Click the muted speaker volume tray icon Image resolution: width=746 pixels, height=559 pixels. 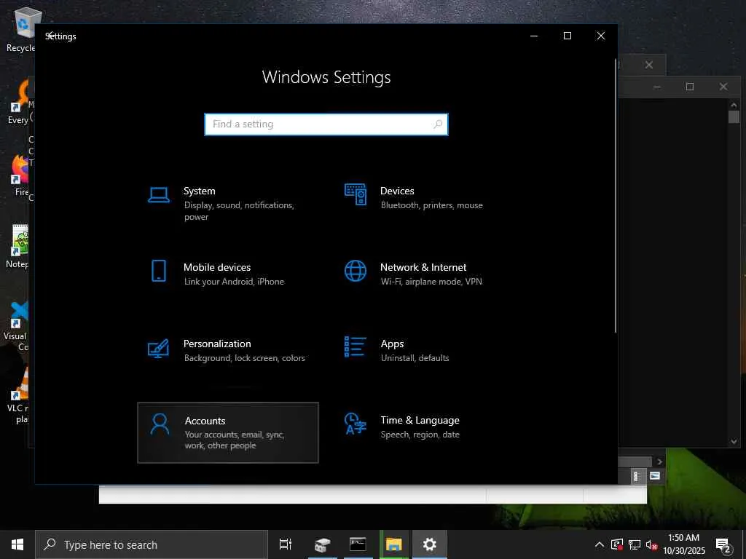(x=651, y=544)
